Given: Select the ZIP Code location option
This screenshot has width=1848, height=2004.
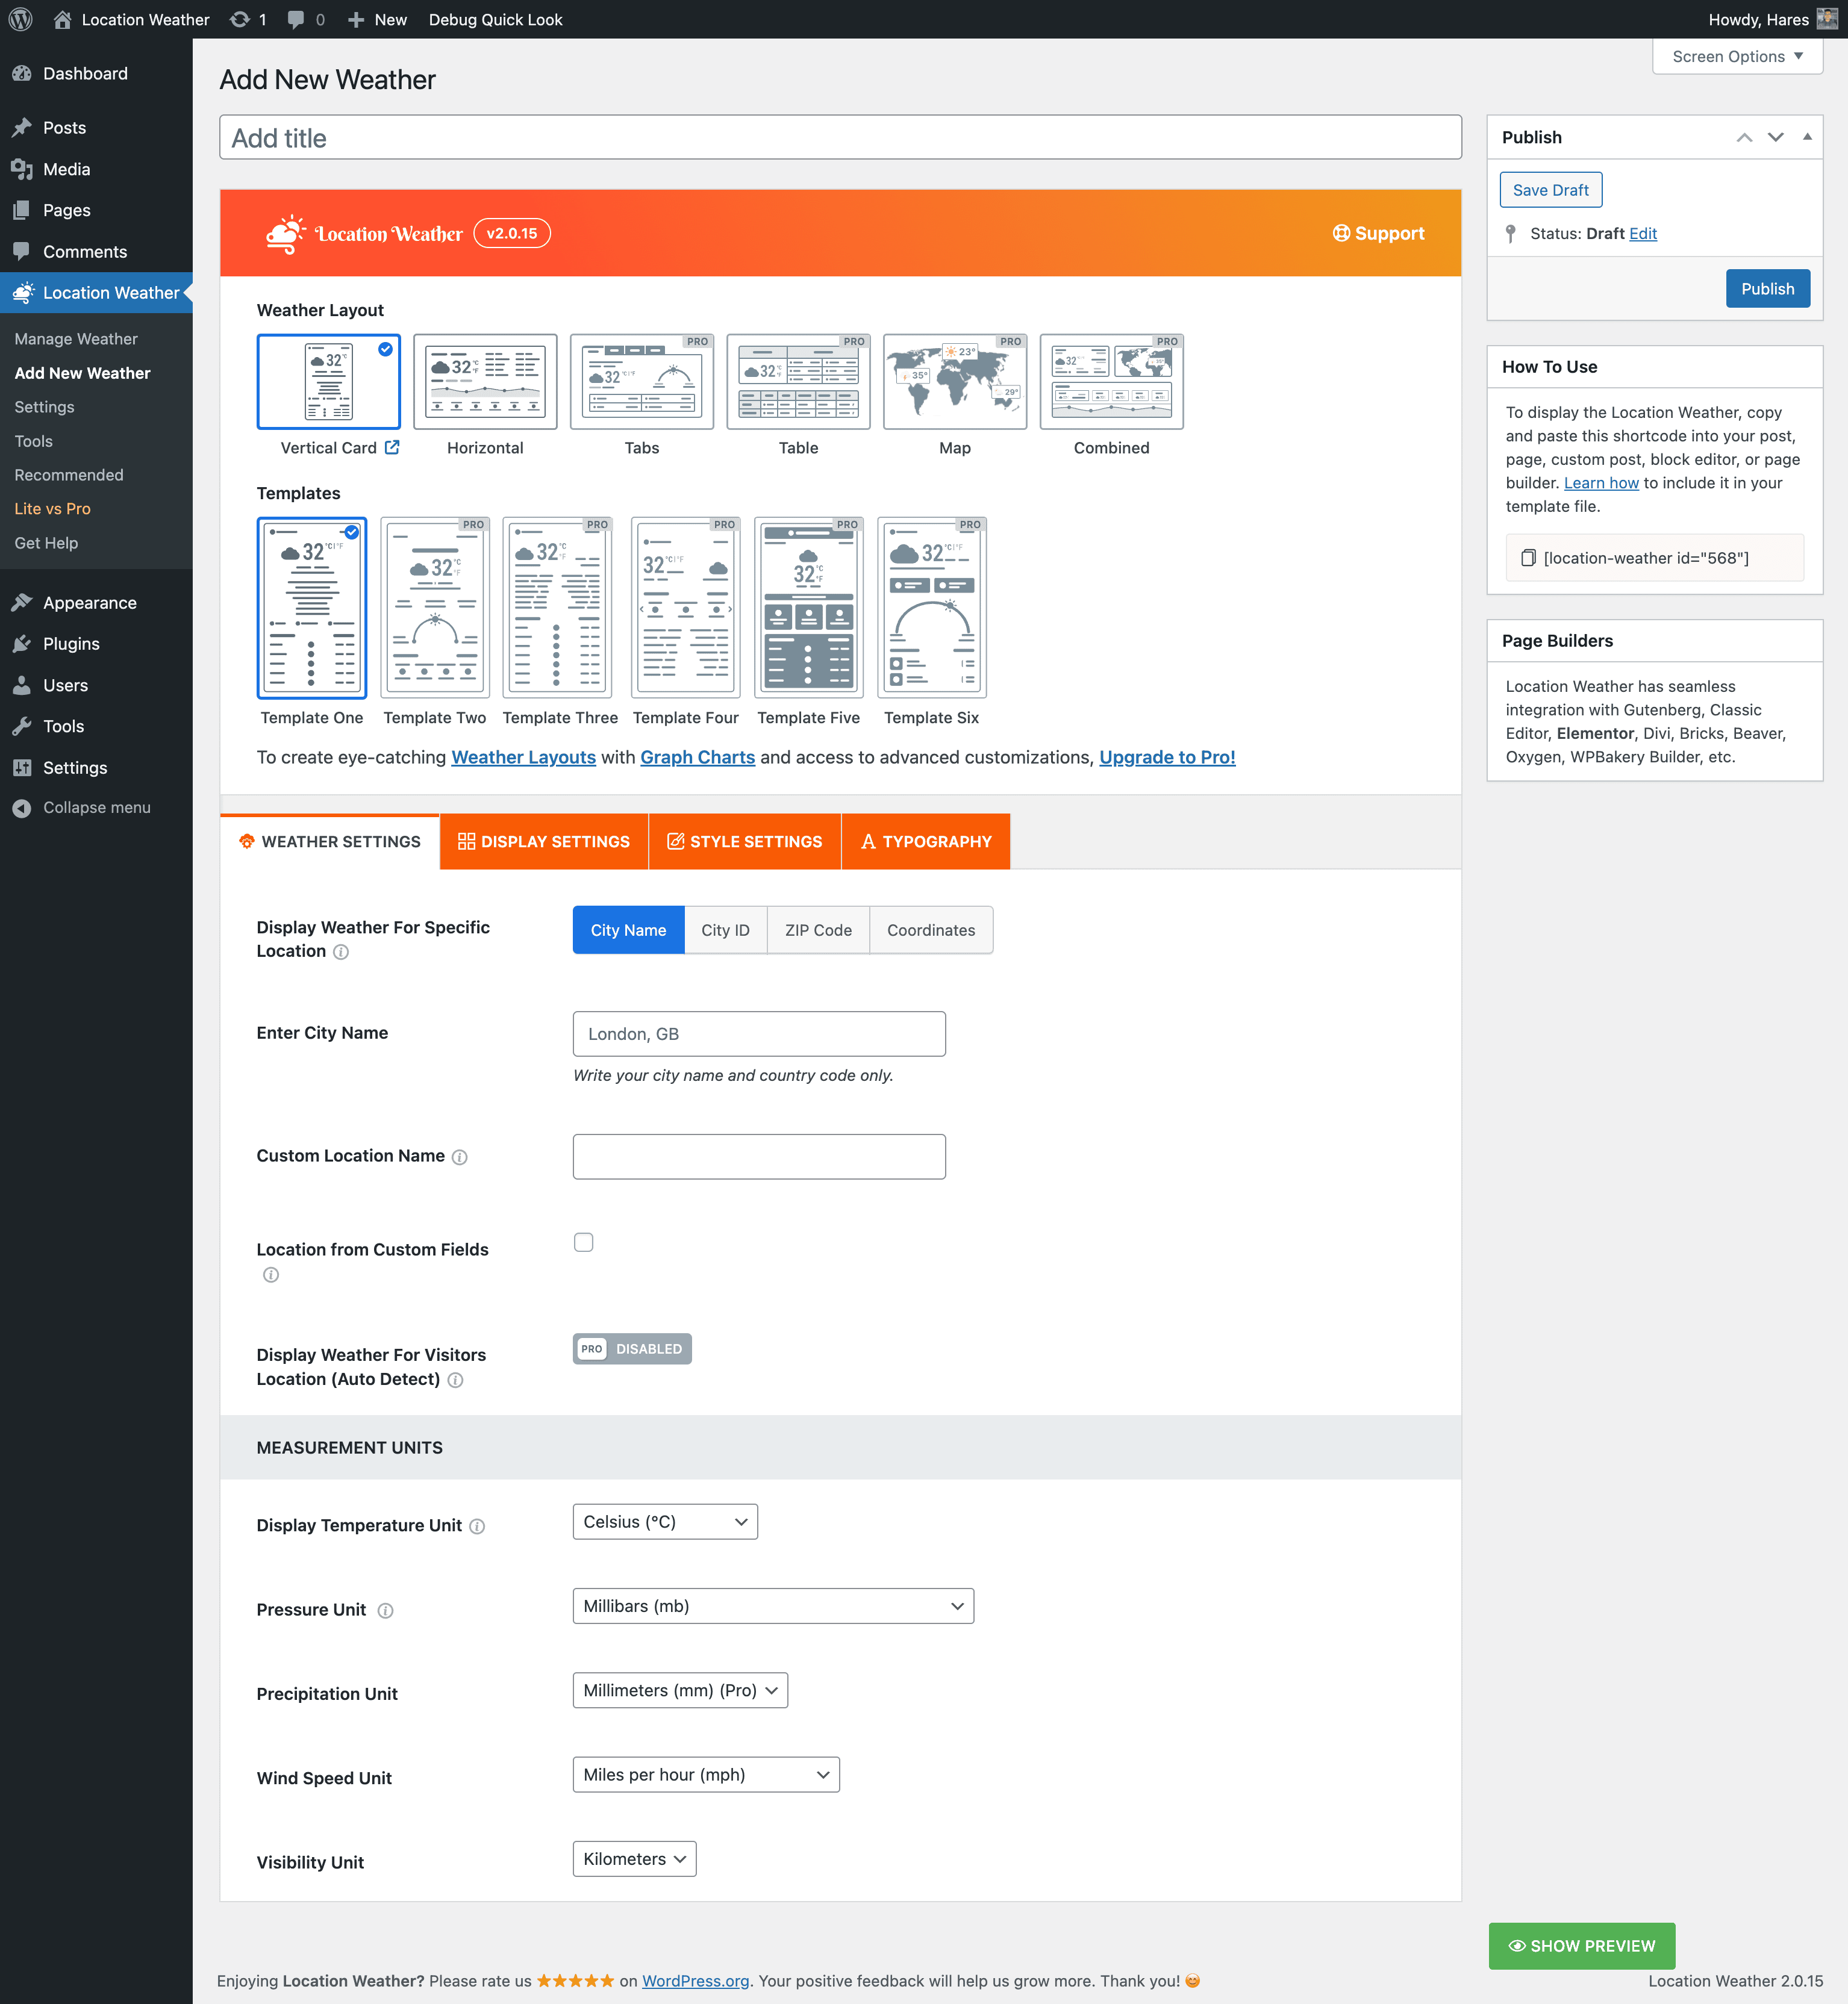Looking at the screenshot, I should (817, 930).
